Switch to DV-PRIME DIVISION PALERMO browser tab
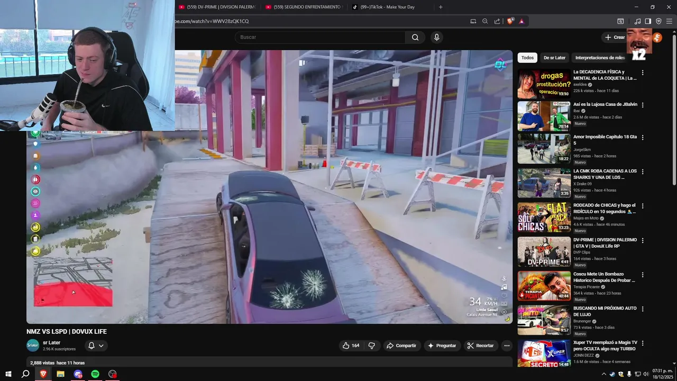The image size is (677, 381). (217, 7)
